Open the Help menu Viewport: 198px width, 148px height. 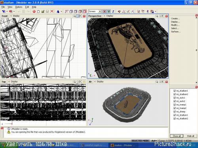(x=34, y=7)
